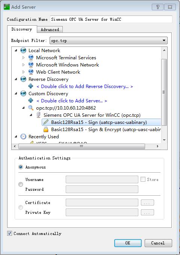Click the Username input field

(x=102, y=179)
